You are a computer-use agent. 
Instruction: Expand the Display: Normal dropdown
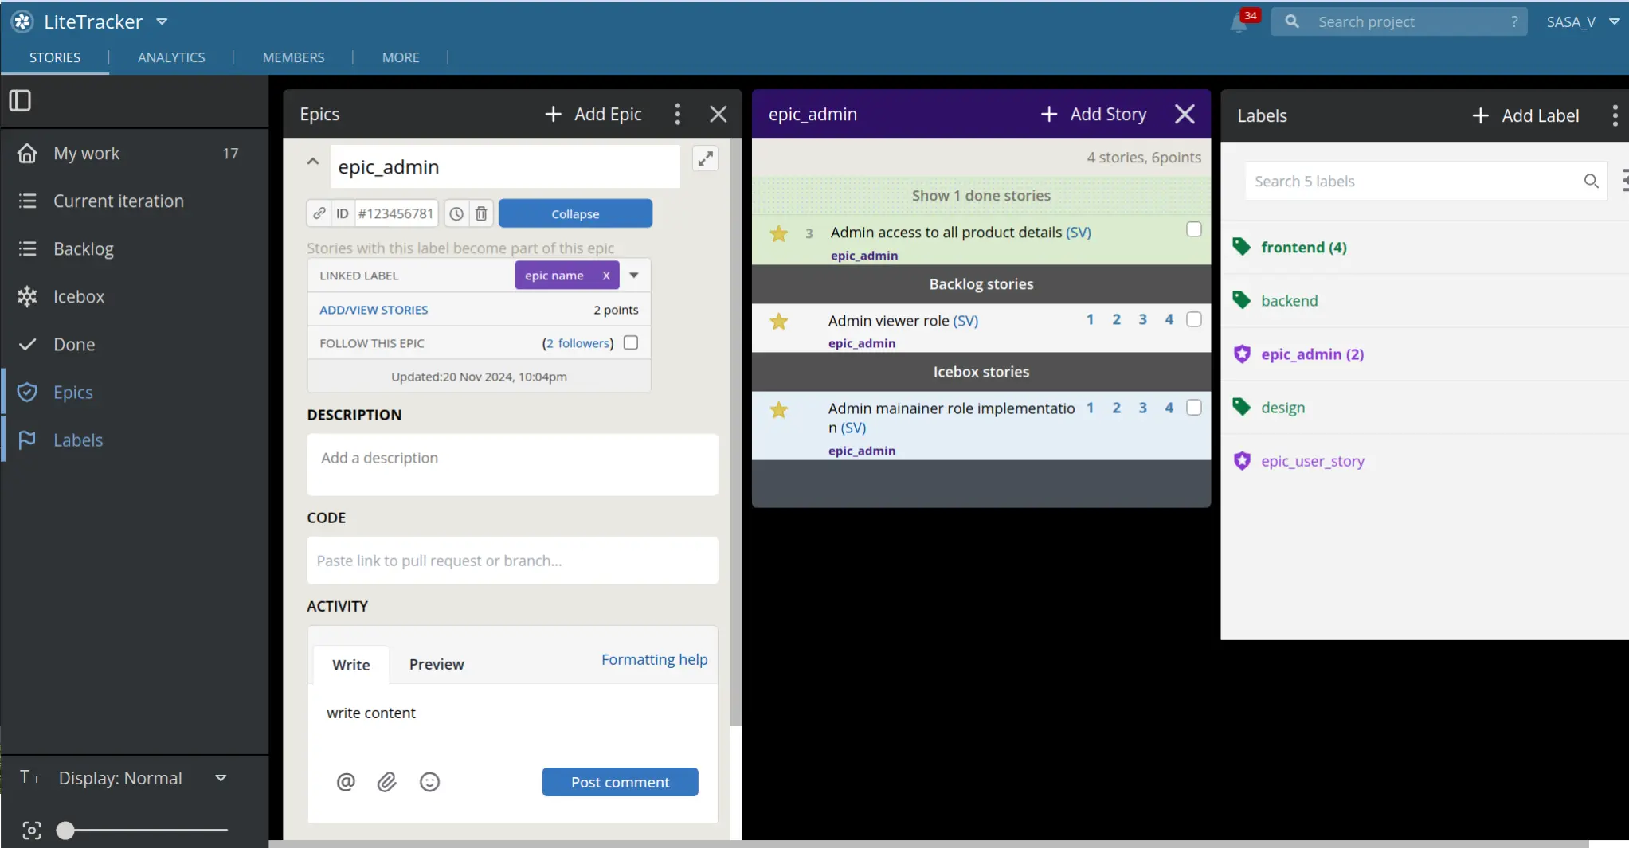(x=221, y=778)
